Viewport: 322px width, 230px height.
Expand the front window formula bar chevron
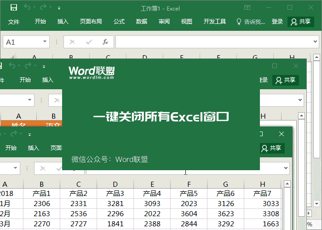[286, 168]
